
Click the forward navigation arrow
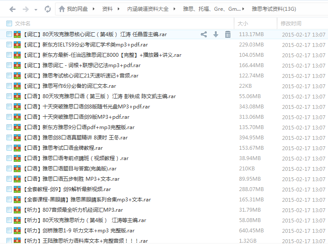[25, 9]
